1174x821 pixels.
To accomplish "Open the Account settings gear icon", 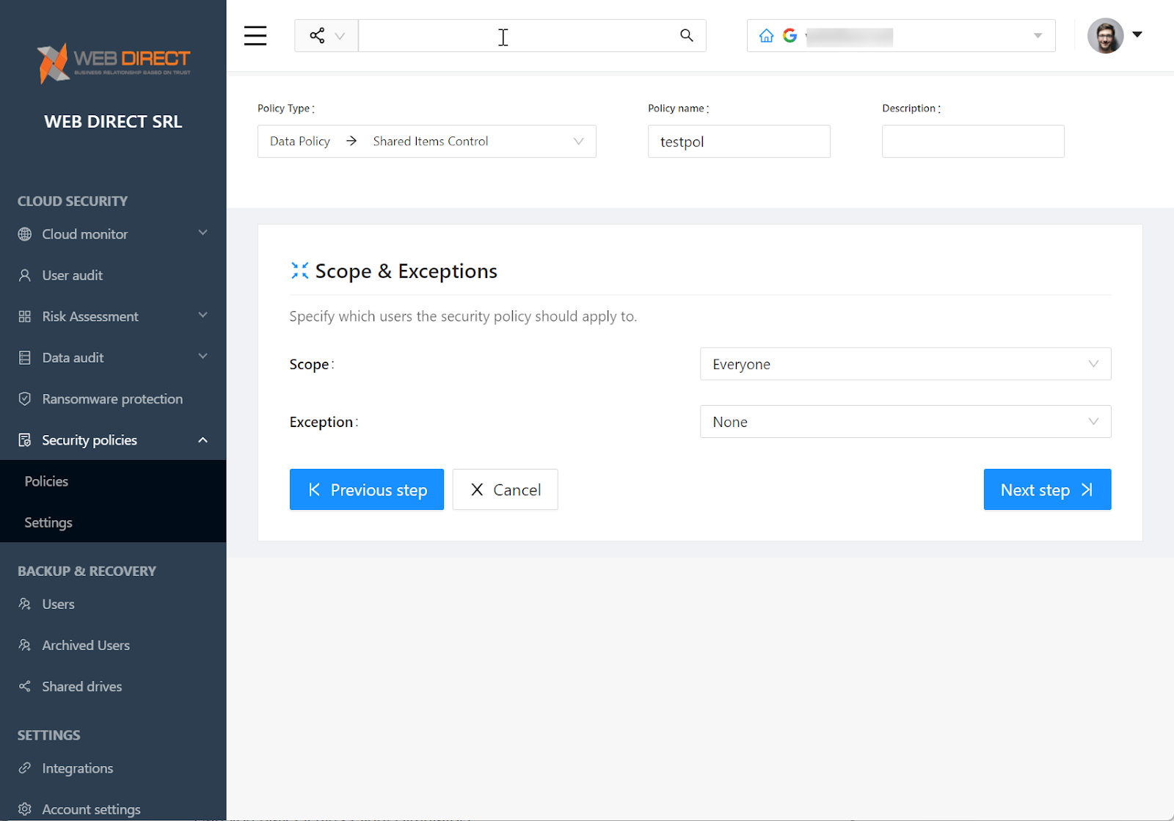I will (24, 809).
